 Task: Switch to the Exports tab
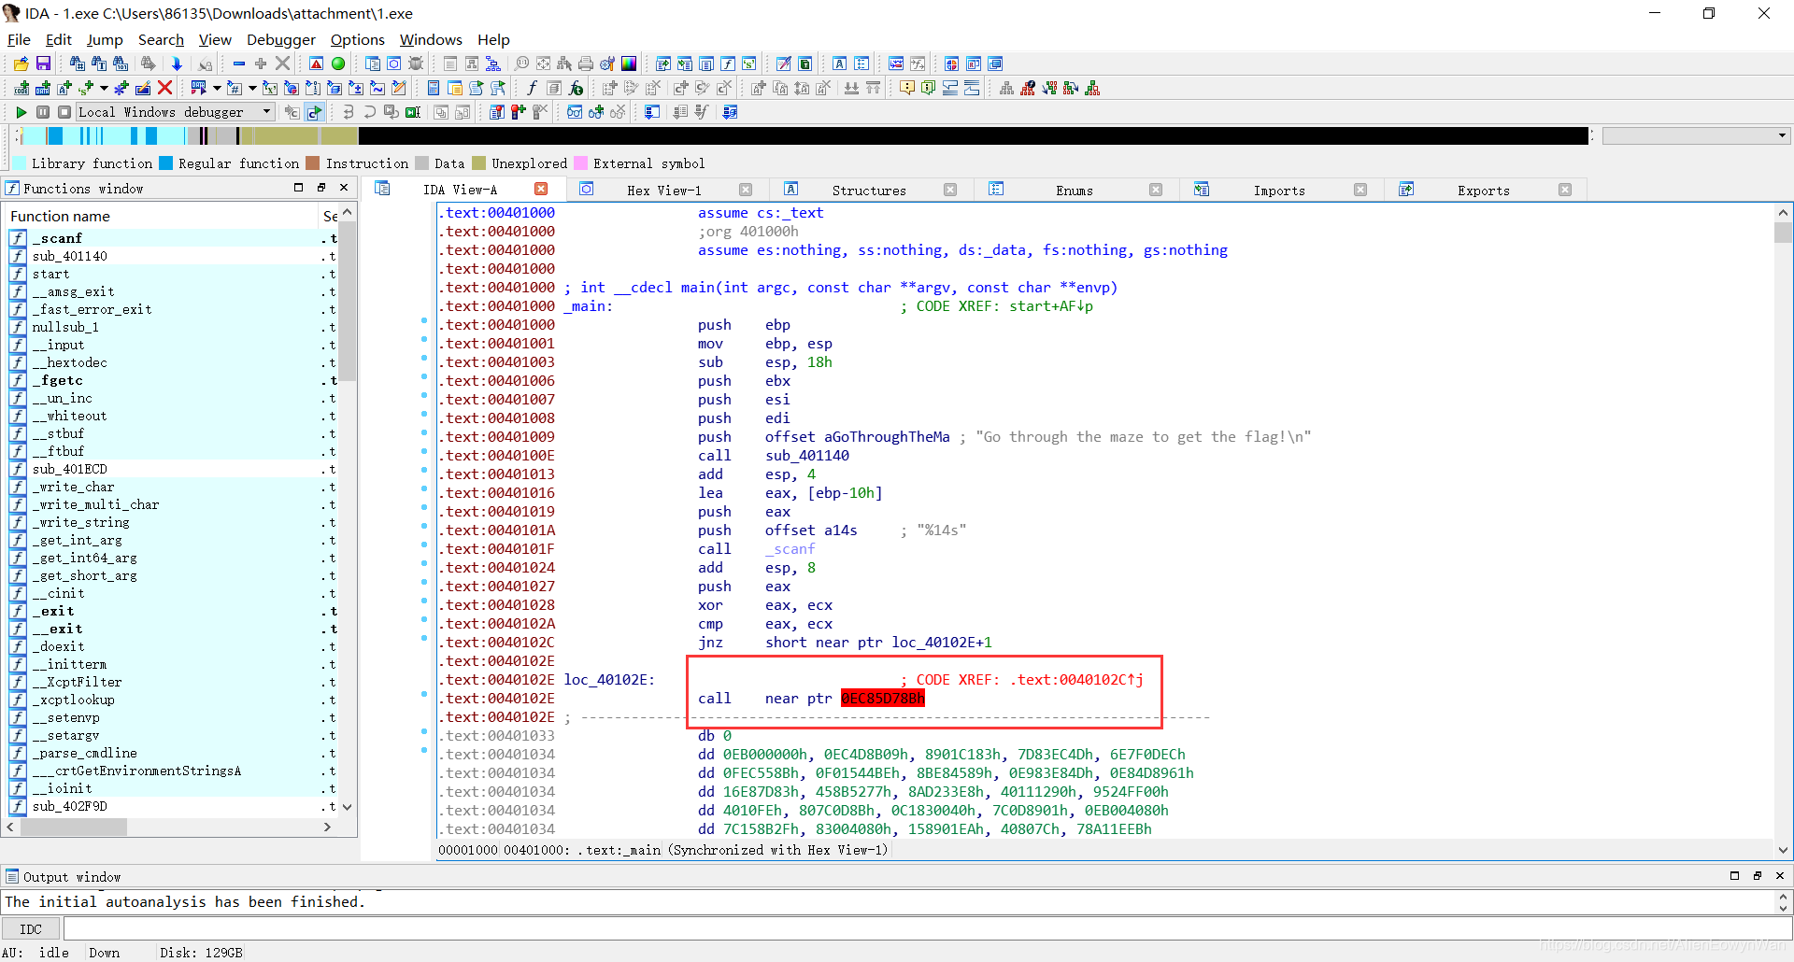coord(1484,190)
